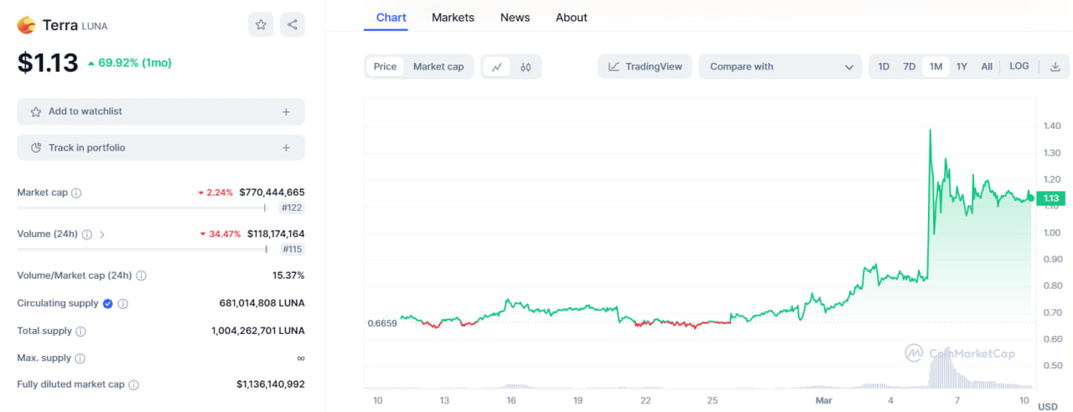Open the Compare with dropdown

pyautogui.click(x=780, y=67)
